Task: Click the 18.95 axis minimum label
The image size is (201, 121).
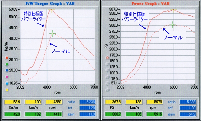Action: tap(13, 83)
